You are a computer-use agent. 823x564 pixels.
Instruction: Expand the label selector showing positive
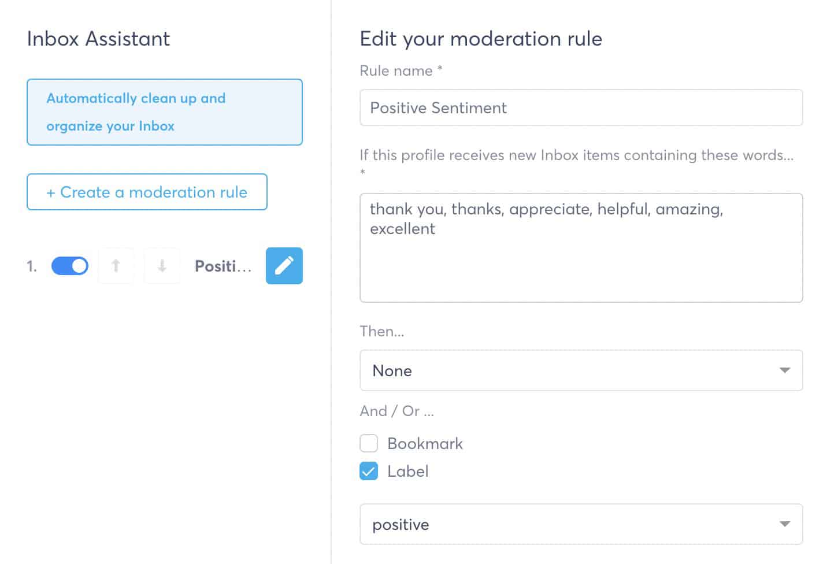click(x=580, y=524)
